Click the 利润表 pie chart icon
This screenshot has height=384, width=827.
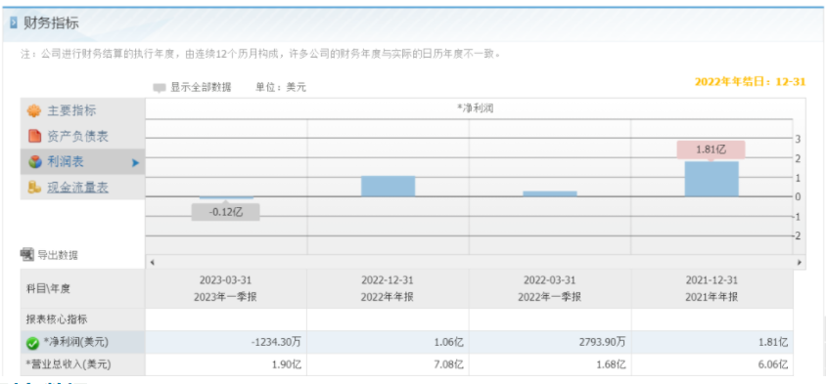pos(35,162)
